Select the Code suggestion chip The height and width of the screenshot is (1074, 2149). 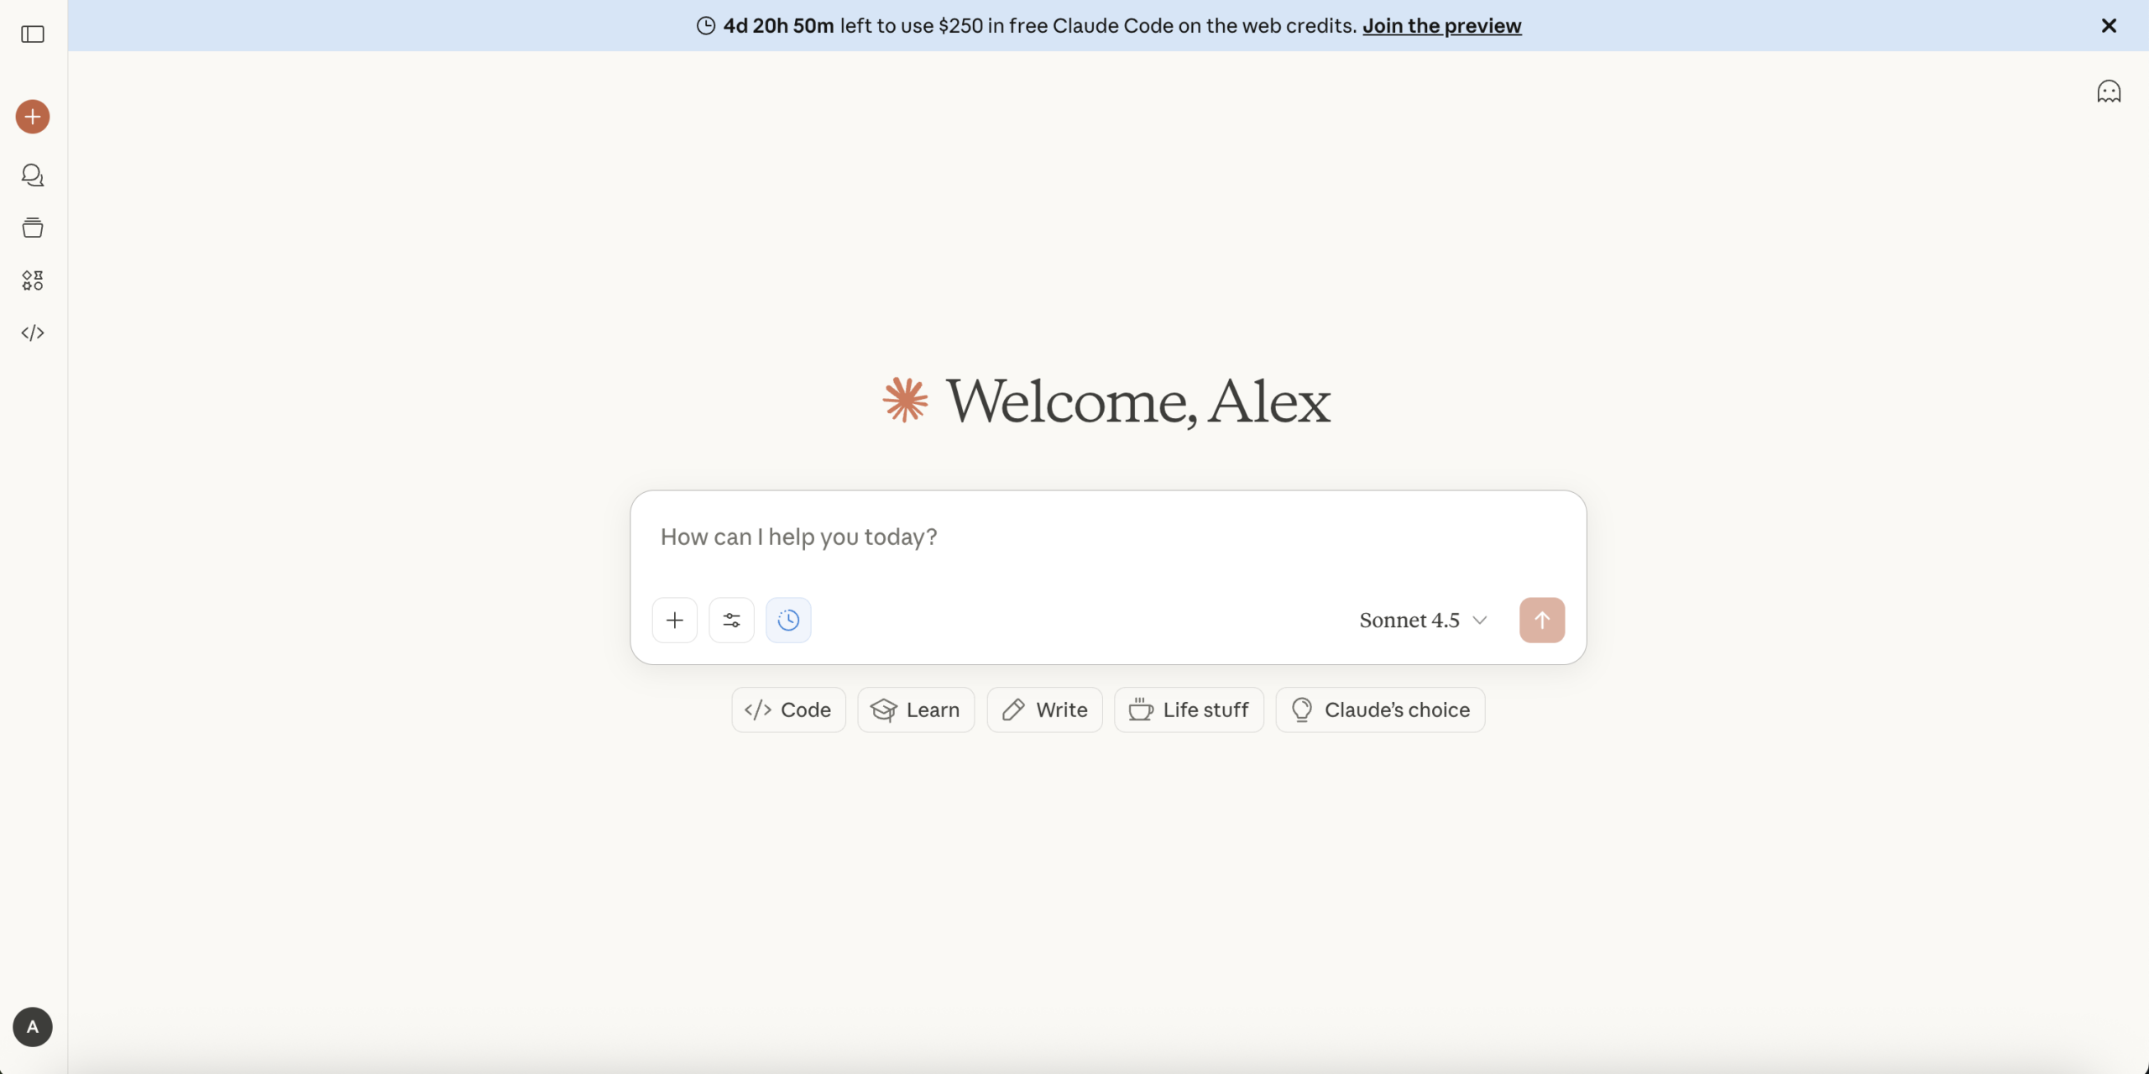pos(788,710)
